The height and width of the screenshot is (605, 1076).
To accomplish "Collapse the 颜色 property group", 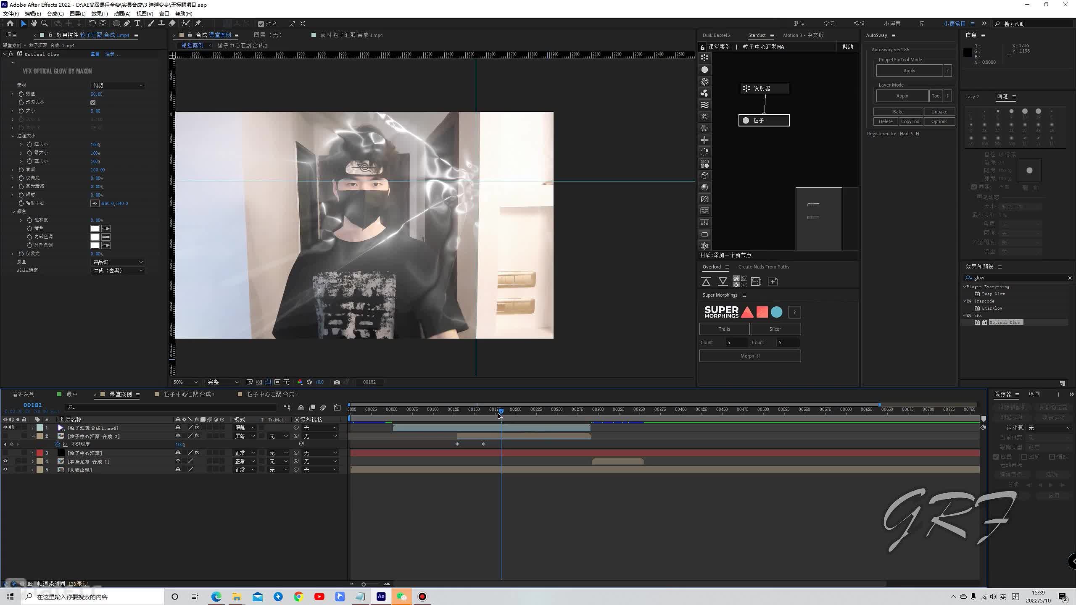I will tap(13, 212).
